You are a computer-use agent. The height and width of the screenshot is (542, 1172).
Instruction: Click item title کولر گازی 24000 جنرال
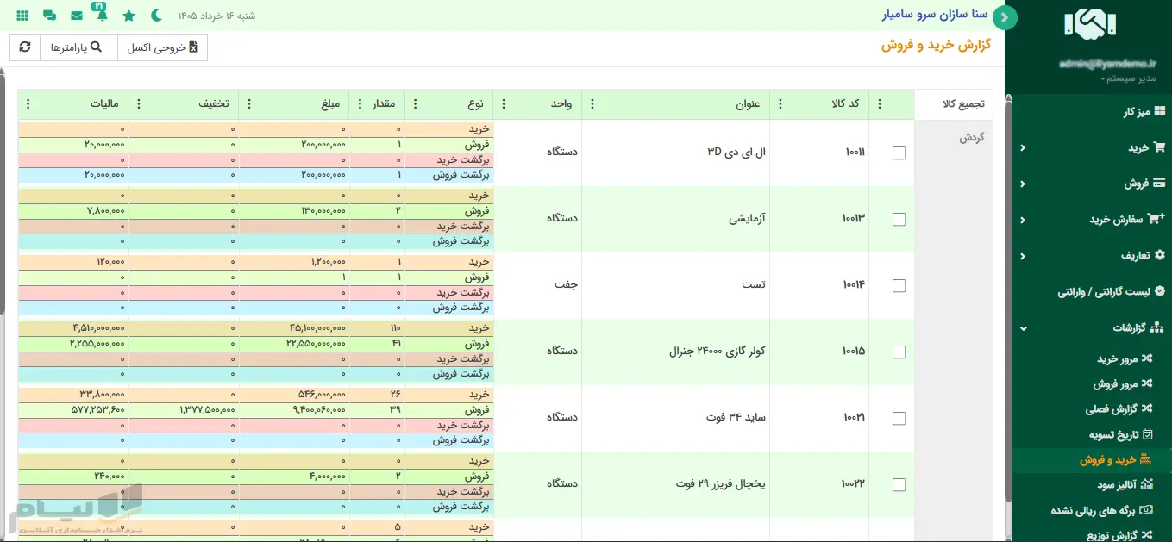pos(718,352)
